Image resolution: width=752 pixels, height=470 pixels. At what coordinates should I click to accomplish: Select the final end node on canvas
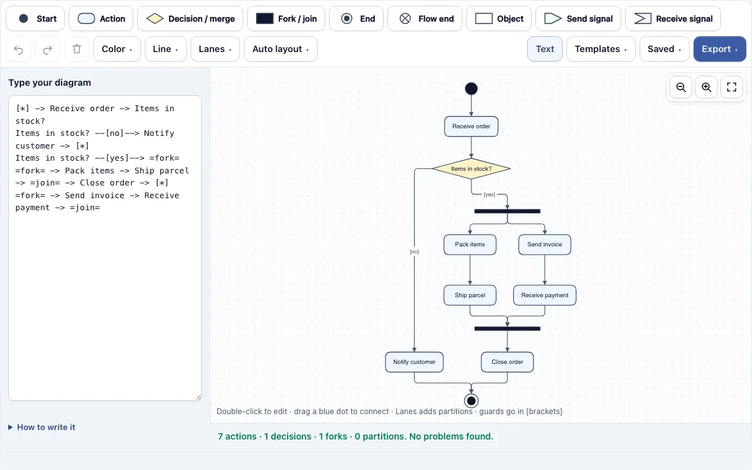[471, 401]
